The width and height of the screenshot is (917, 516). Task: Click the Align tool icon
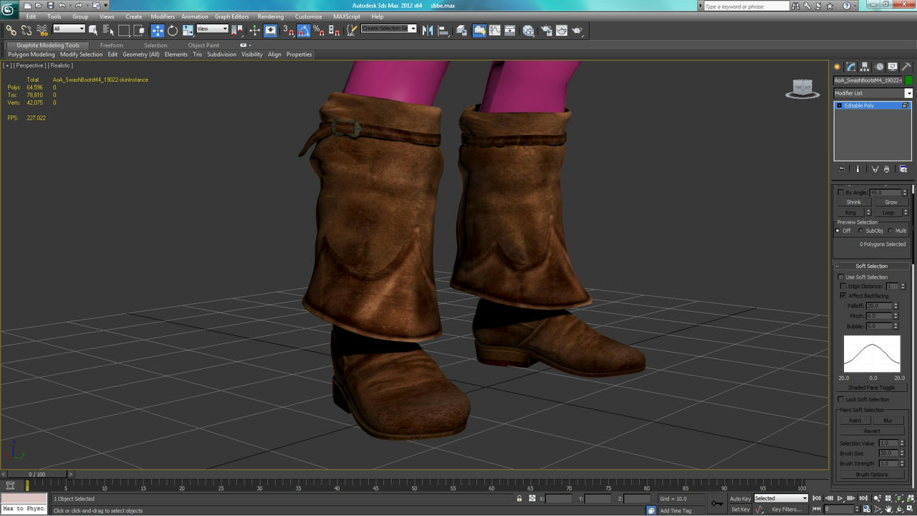point(443,30)
